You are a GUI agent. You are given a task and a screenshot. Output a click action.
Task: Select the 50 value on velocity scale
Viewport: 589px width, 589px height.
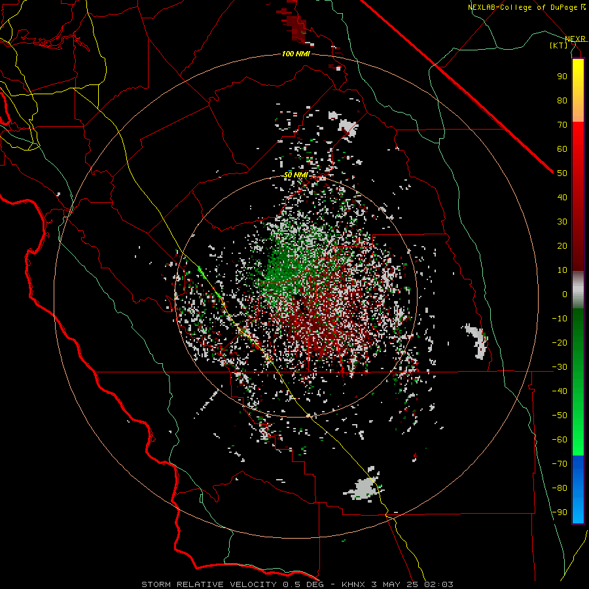[562, 173]
